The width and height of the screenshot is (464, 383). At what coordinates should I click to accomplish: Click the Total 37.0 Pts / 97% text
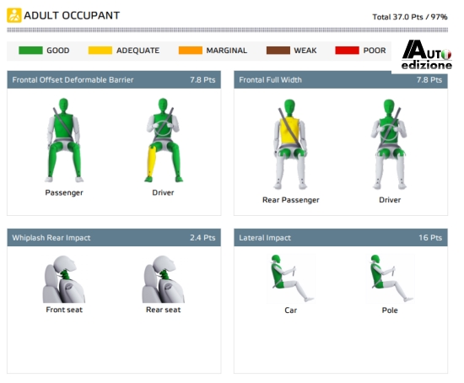[410, 17]
